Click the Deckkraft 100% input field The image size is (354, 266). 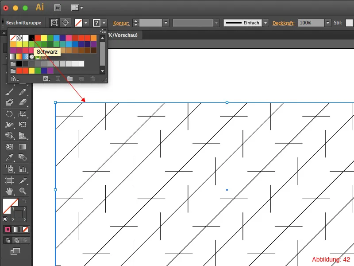tap(312, 23)
